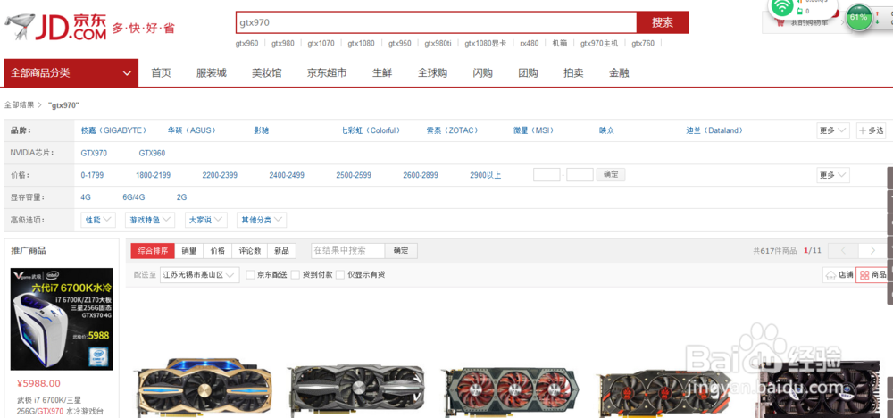This screenshot has height=418, width=893.
Task: Select price range 2900以上
Action: click(x=485, y=175)
